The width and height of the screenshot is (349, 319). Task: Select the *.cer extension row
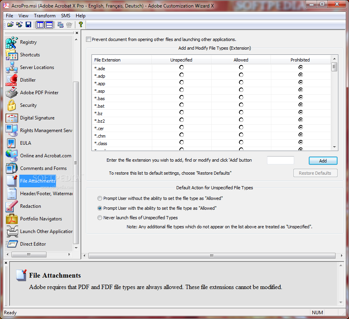click(211, 129)
